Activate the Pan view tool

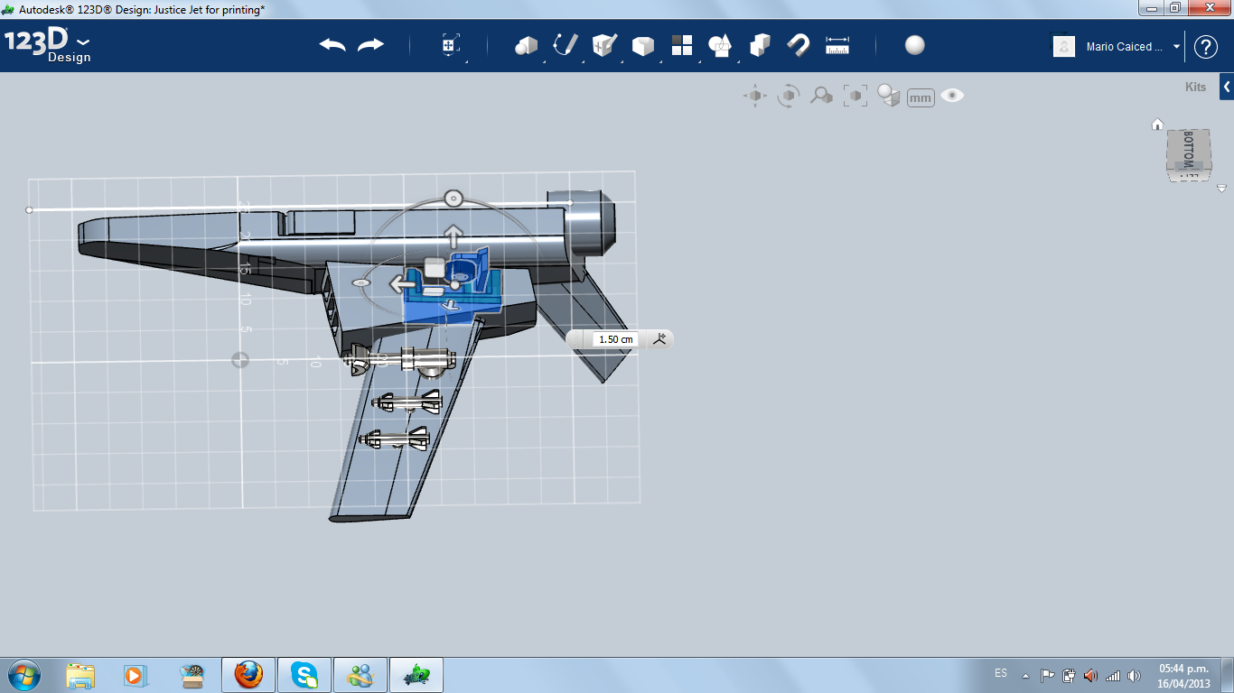755,96
